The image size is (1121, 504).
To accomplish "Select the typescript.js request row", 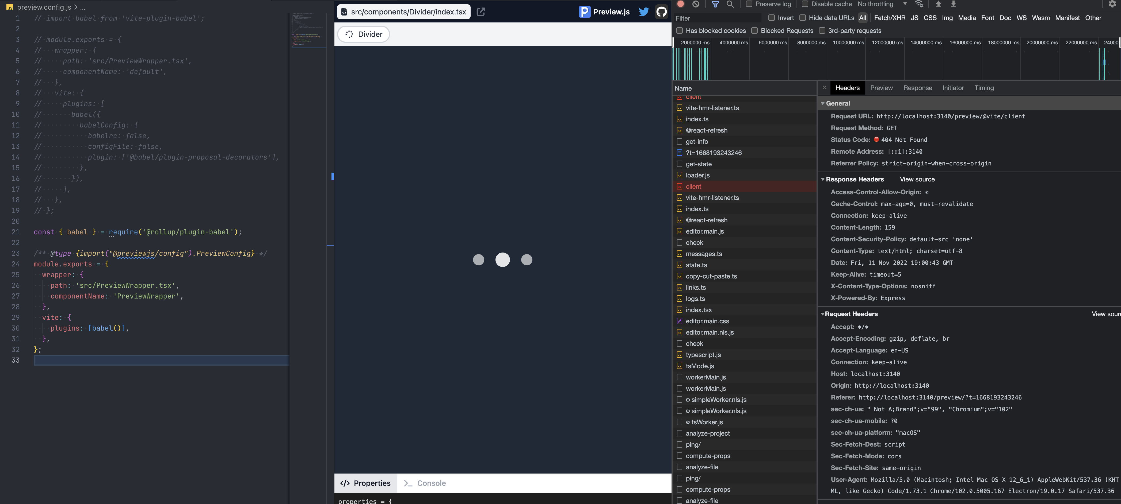I will click(744, 355).
